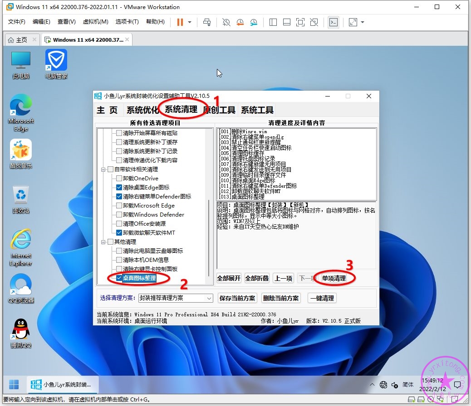The width and height of the screenshot is (471, 406).
Task: Check 卸载Microsoft Edge option
Action: click(119, 206)
